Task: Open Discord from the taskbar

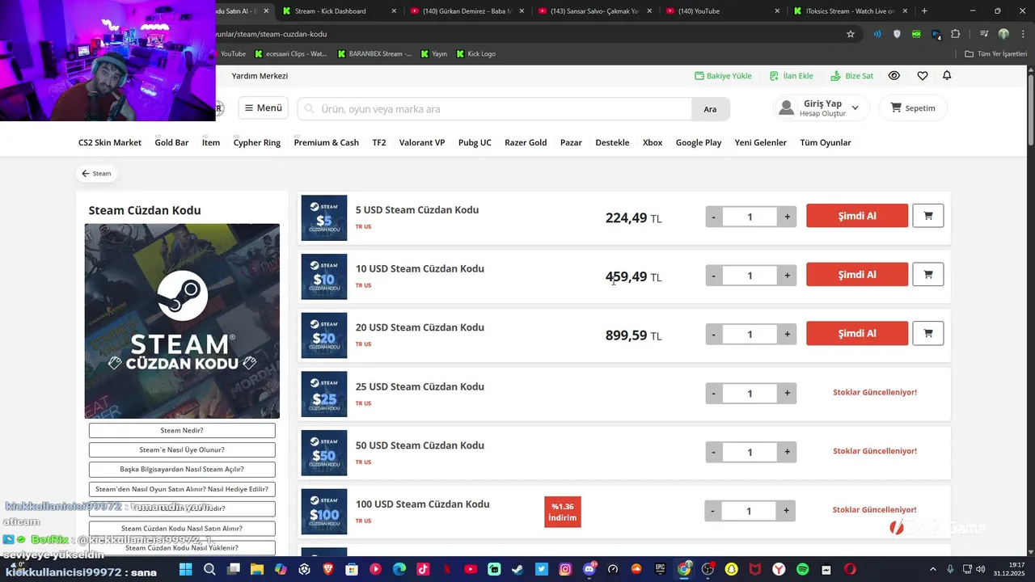Action: pyautogui.click(x=589, y=569)
